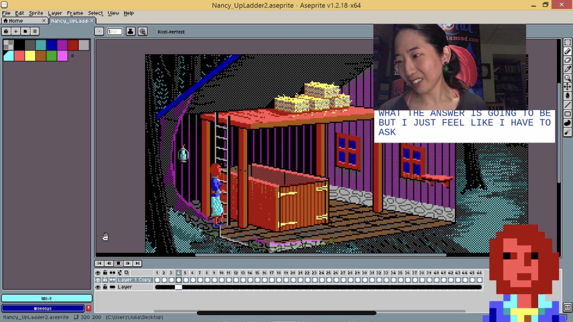Go to first frame button
The image size is (573, 322).
point(99,263)
